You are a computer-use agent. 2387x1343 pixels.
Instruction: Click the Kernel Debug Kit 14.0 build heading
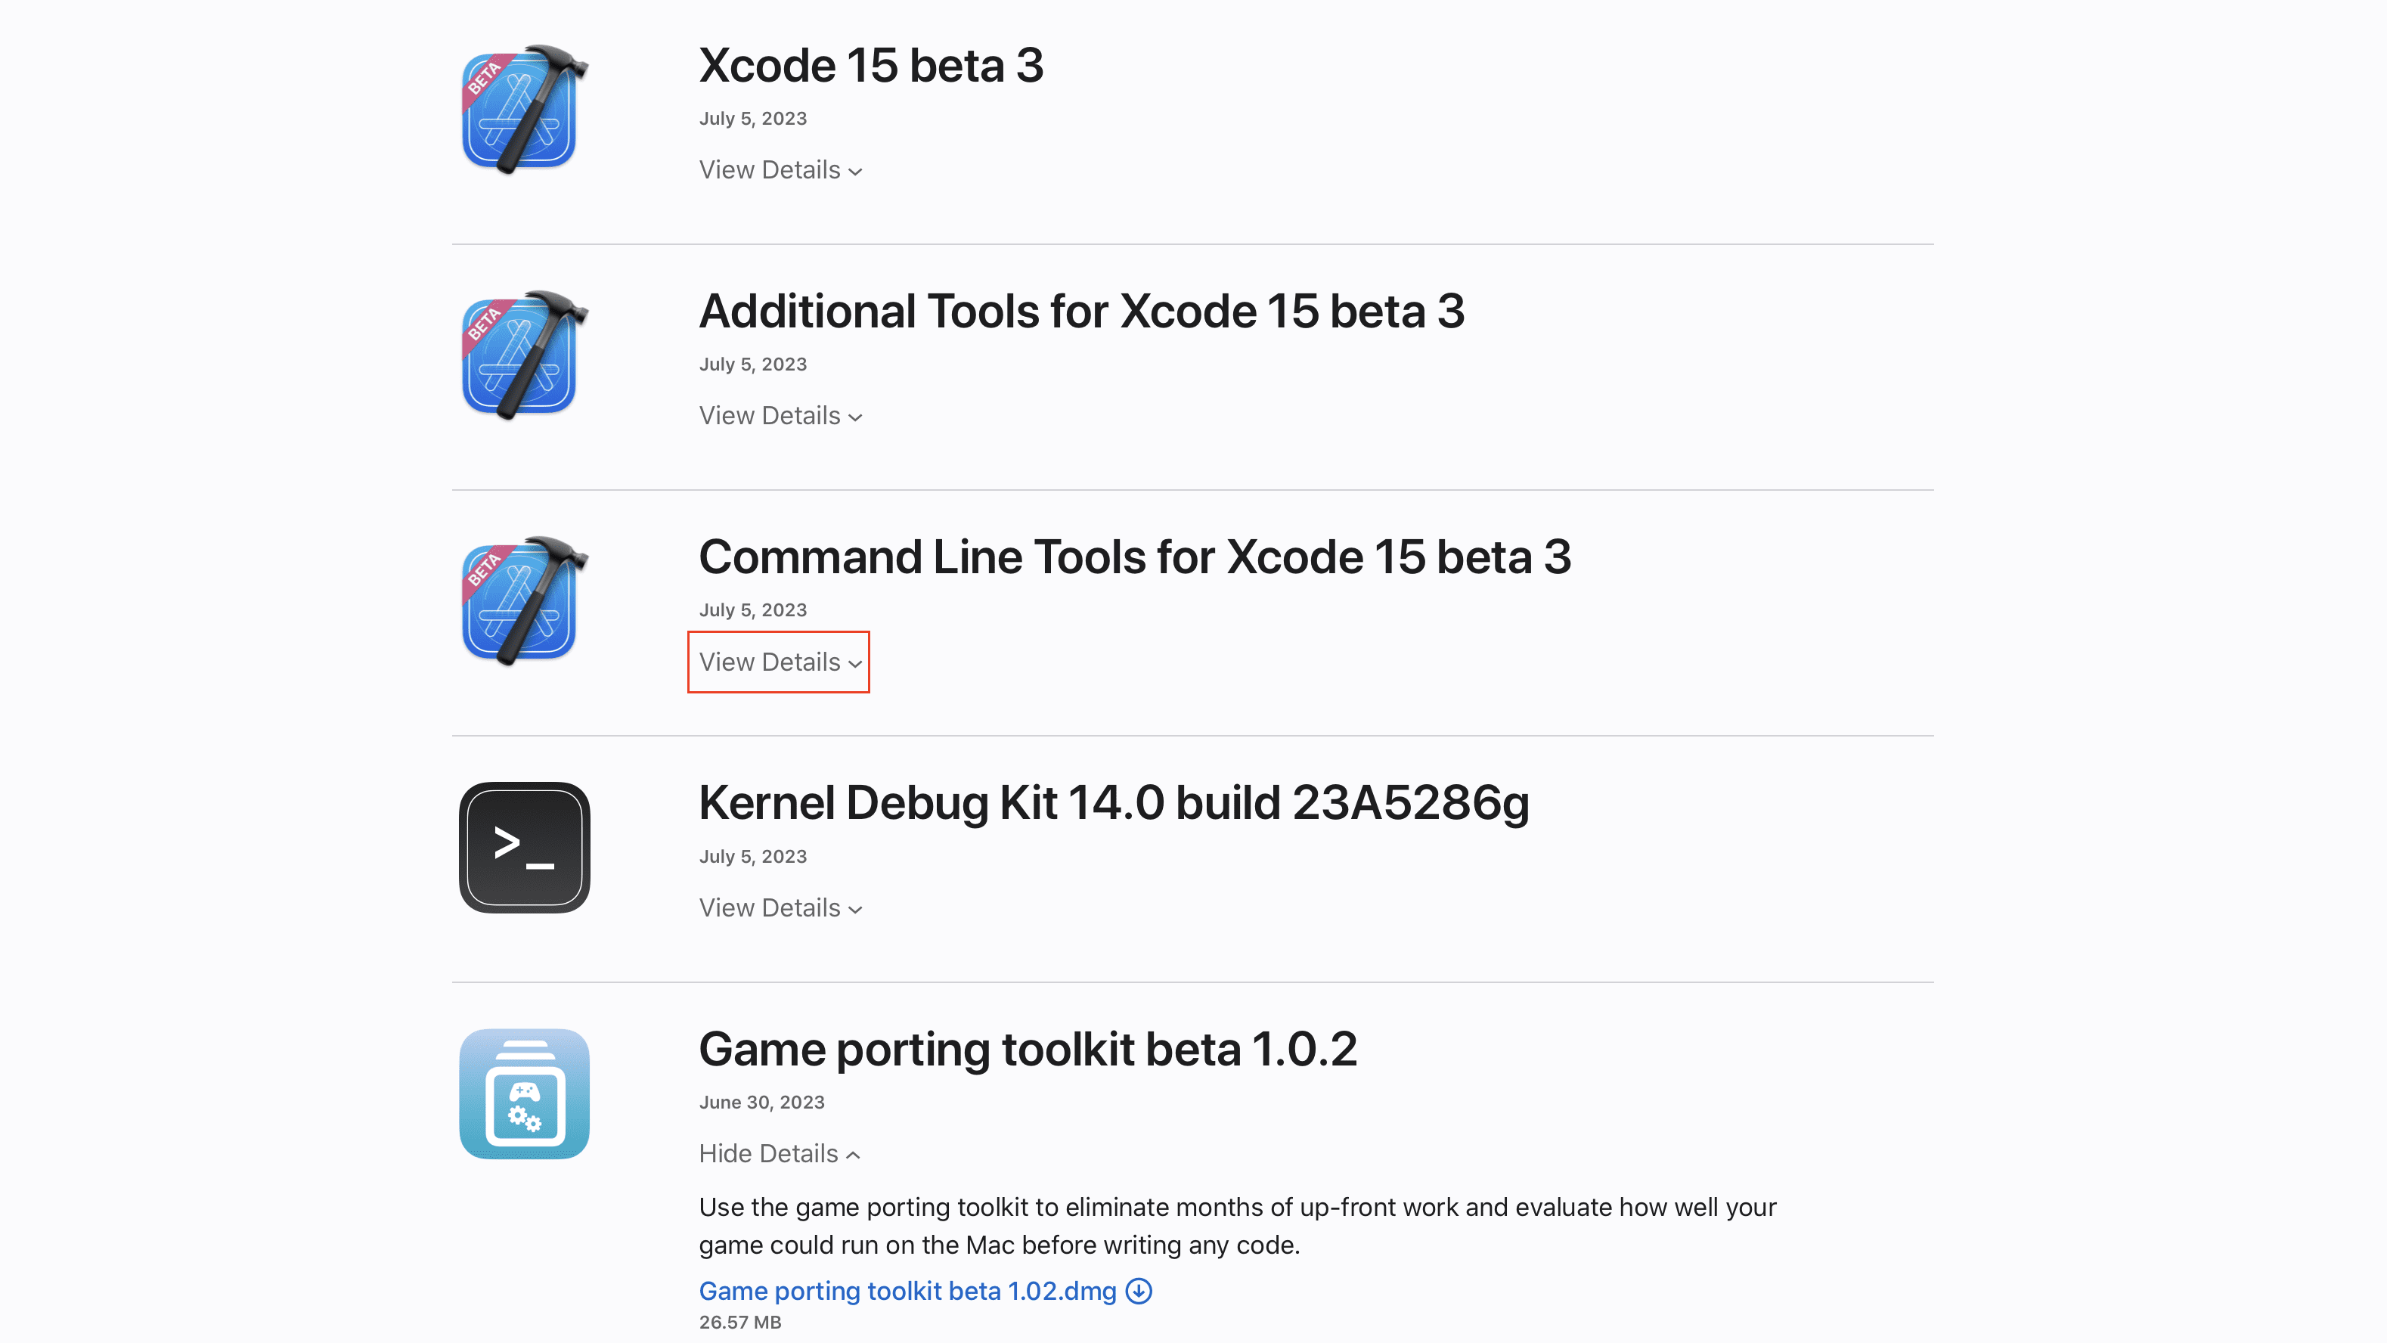click(1114, 804)
